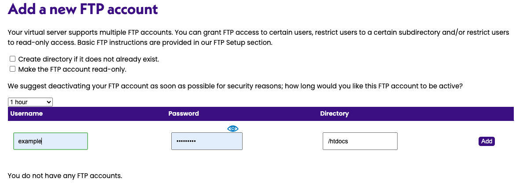This screenshot has height=186, width=516.
Task: Show password using the eye icon
Action: pos(233,128)
